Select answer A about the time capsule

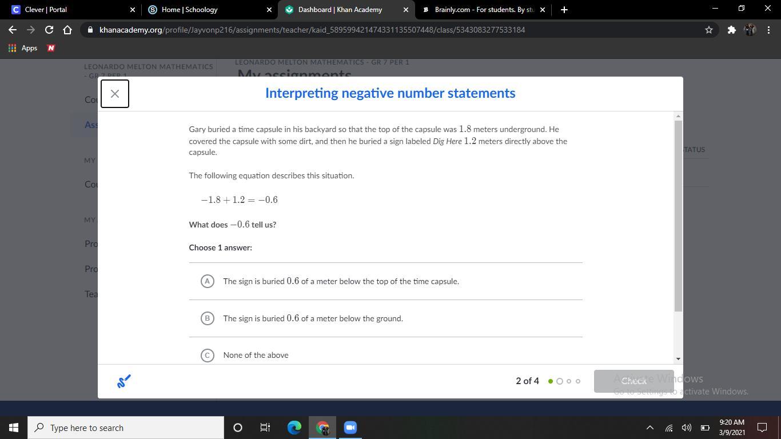[386, 281]
